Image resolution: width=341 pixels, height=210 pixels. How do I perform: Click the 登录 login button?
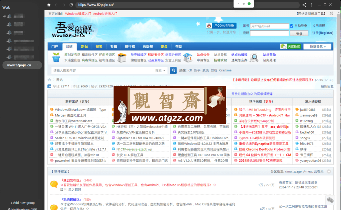point(299,34)
